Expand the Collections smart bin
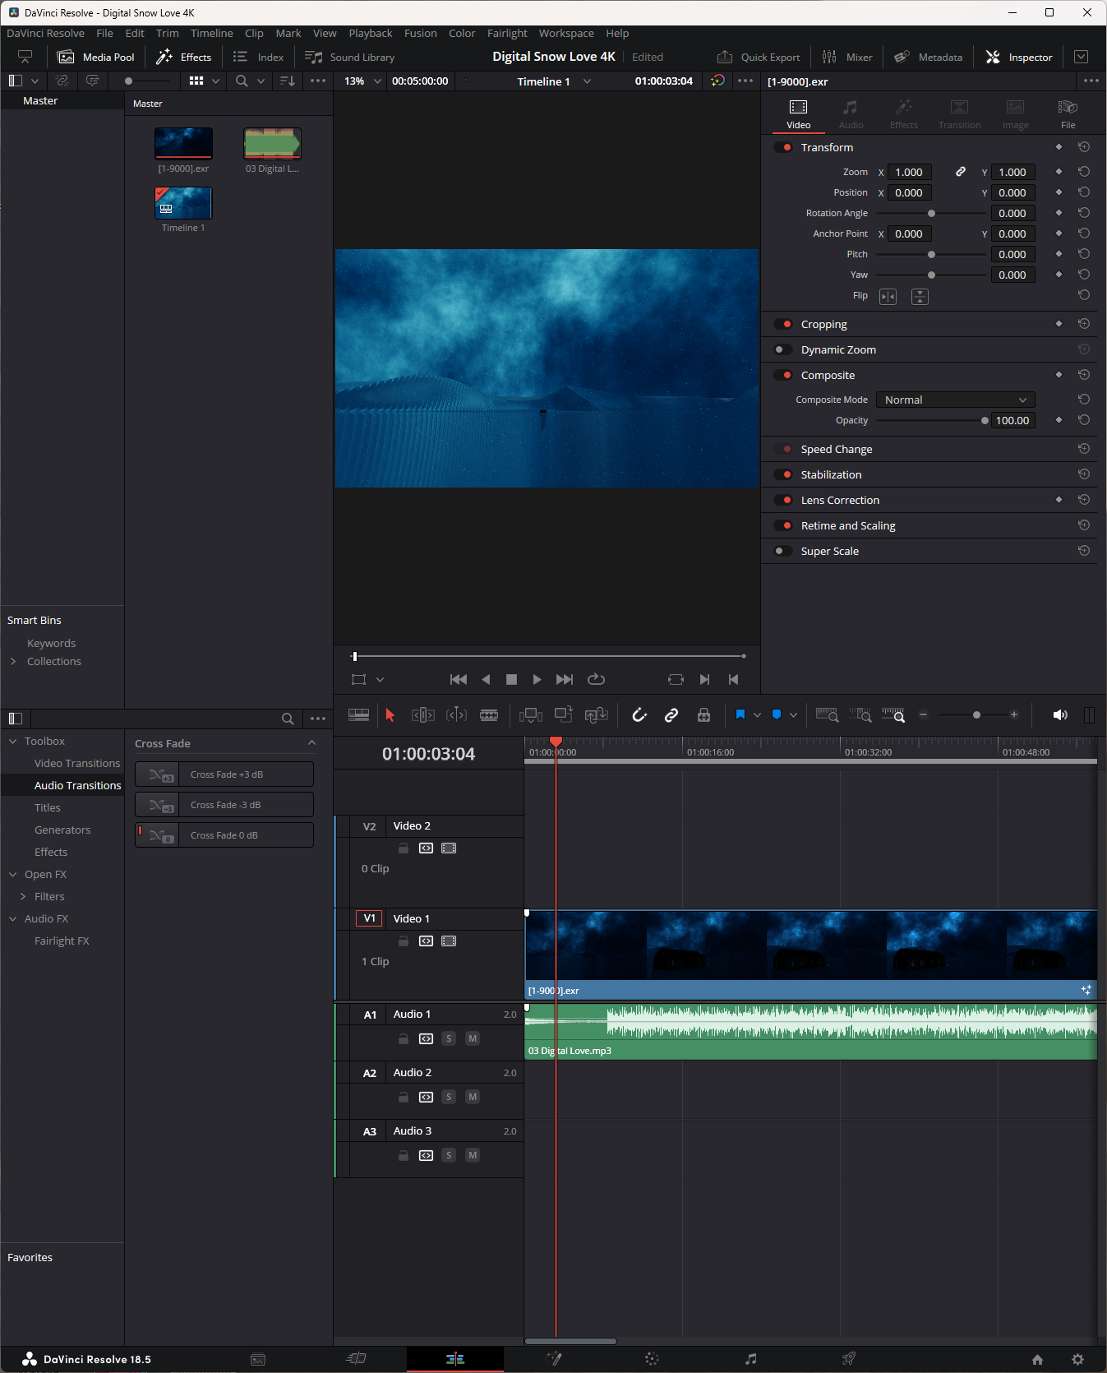 click(13, 661)
